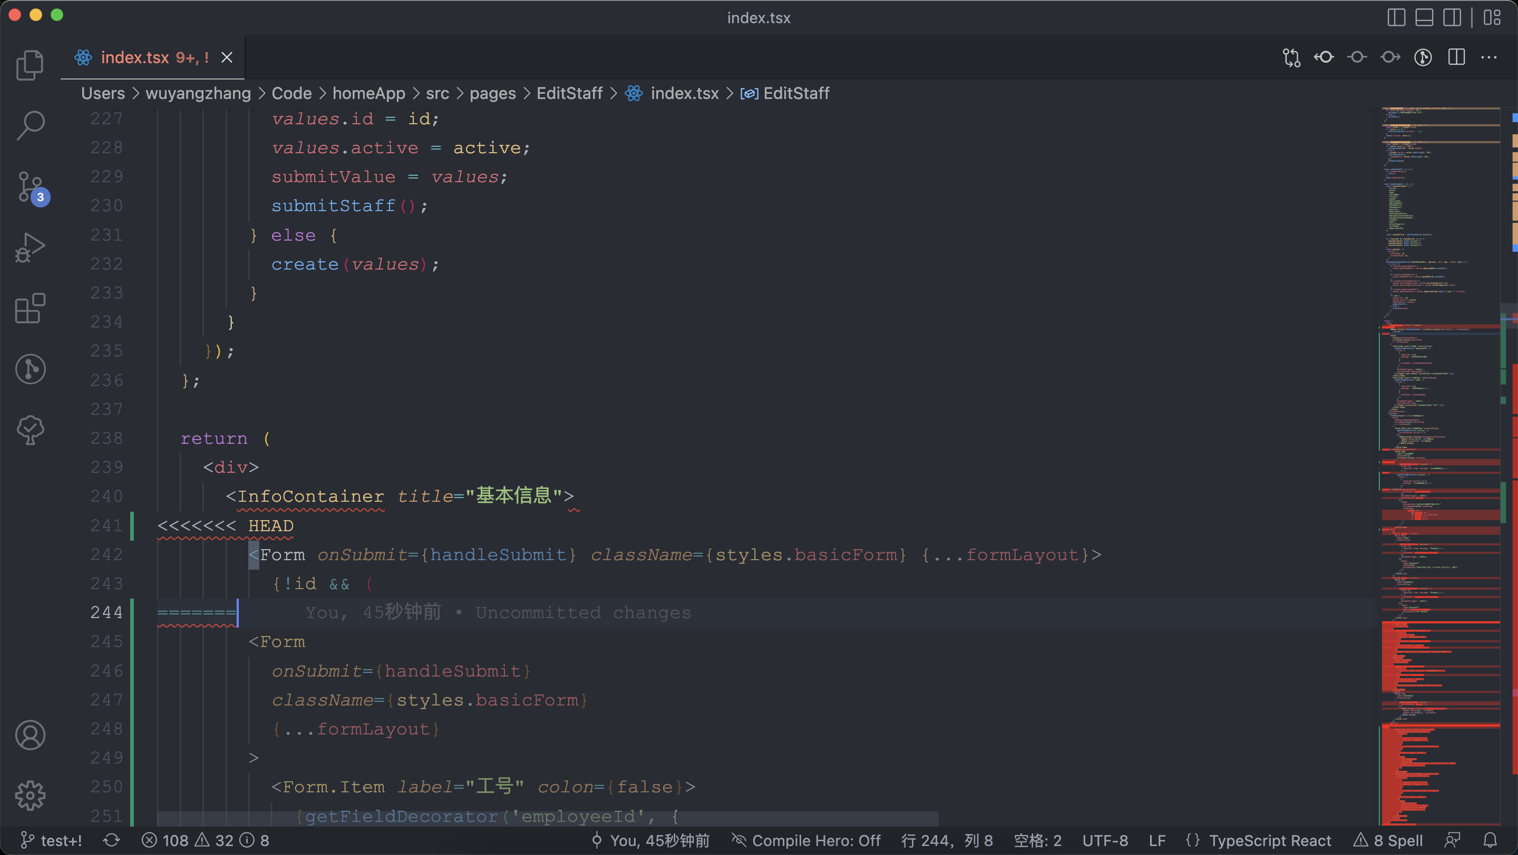Open the Run and Debug view
This screenshot has height=855, width=1518.
pos(30,246)
